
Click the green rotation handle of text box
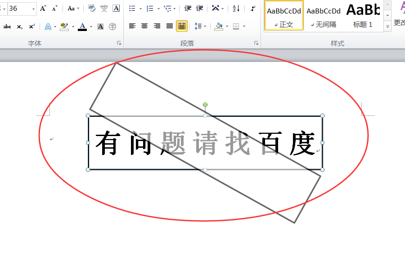point(205,105)
